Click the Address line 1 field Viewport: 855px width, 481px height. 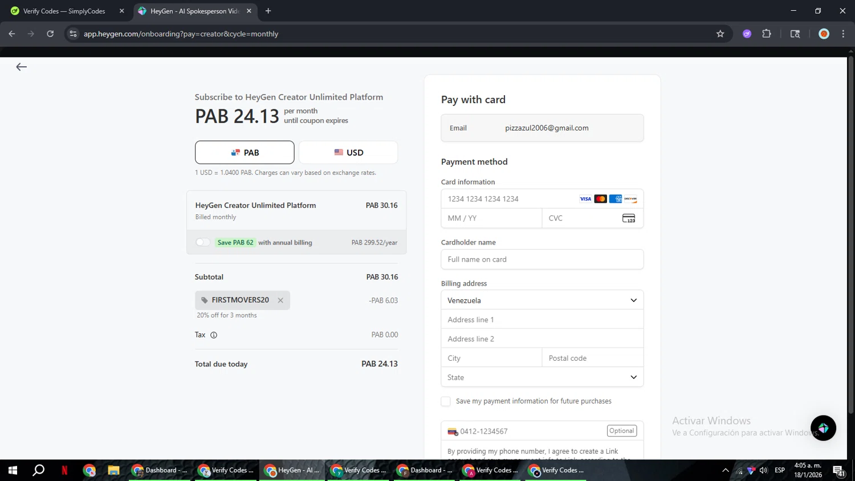[x=542, y=320]
